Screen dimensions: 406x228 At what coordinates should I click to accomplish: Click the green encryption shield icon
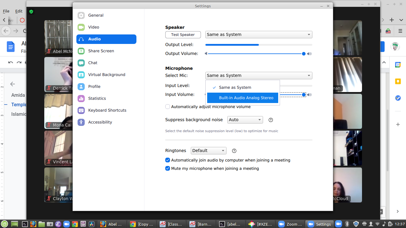(x=31, y=12)
